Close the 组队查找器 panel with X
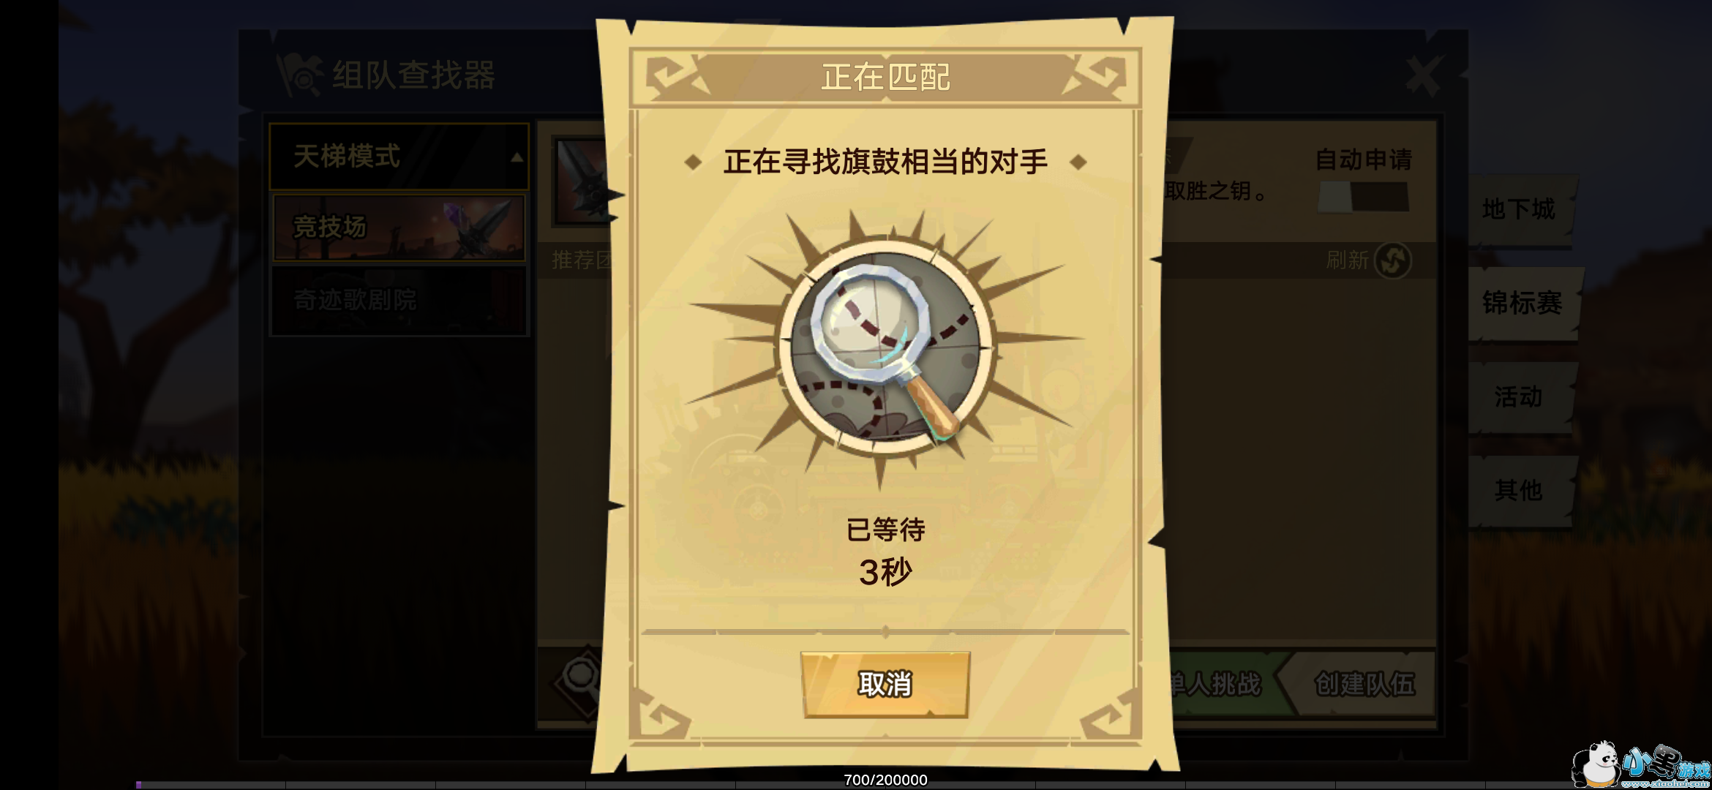Screen dimensions: 1712x790 [1423, 75]
